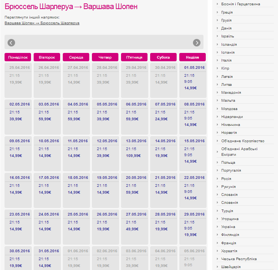Expand Італія in the country list
Screen dimensions: 278x270
(x=226, y=61)
